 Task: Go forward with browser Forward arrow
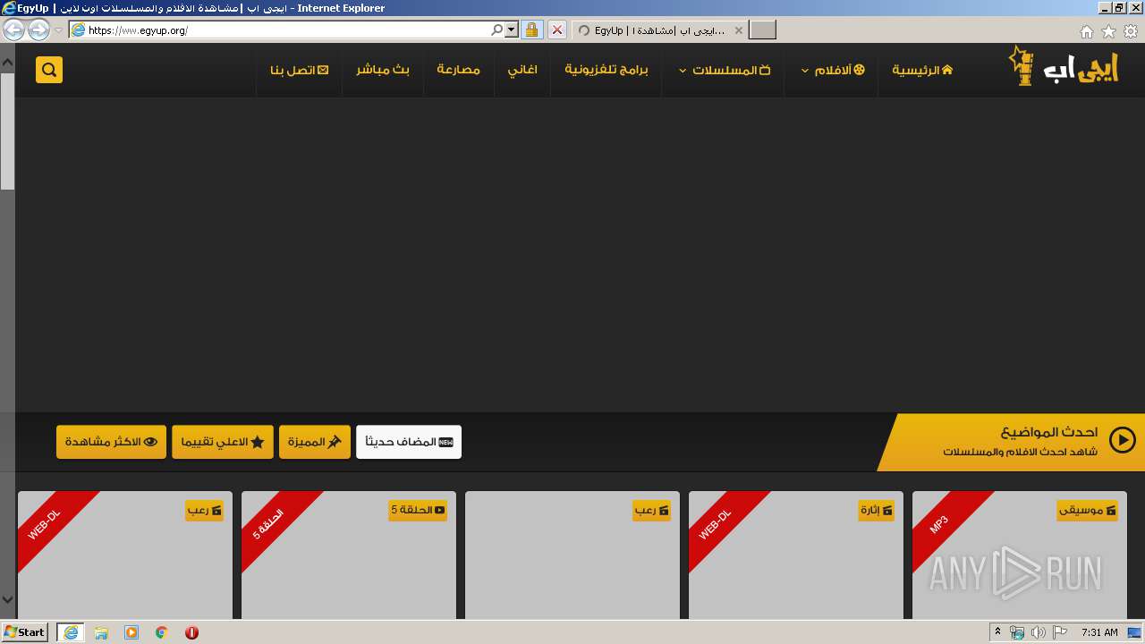(38, 30)
